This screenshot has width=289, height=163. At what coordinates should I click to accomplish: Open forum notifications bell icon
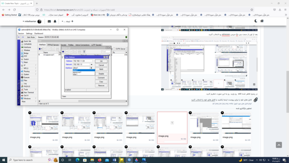55,21
